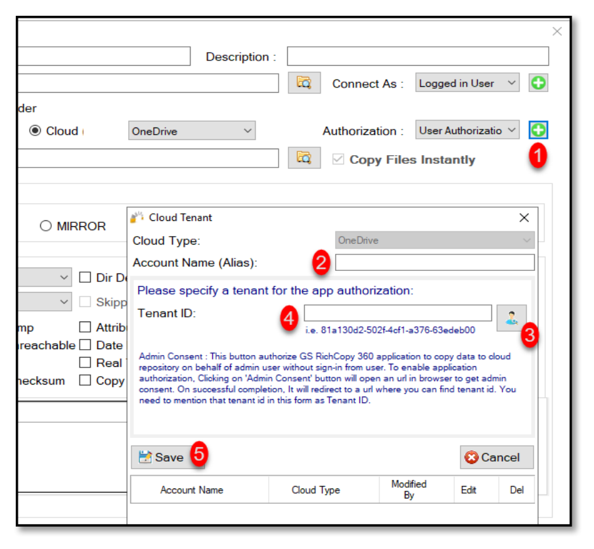The image size is (594, 549).
Task: Click the Cancel button
Action: [x=497, y=457]
